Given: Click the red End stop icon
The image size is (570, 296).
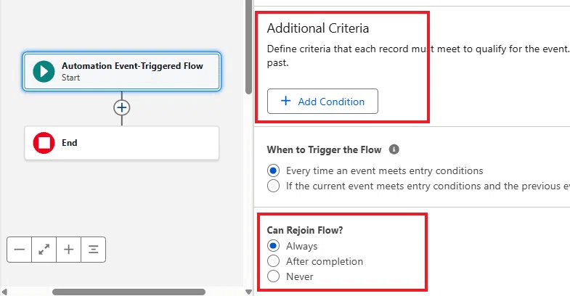Looking at the screenshot, I should 44,143.
